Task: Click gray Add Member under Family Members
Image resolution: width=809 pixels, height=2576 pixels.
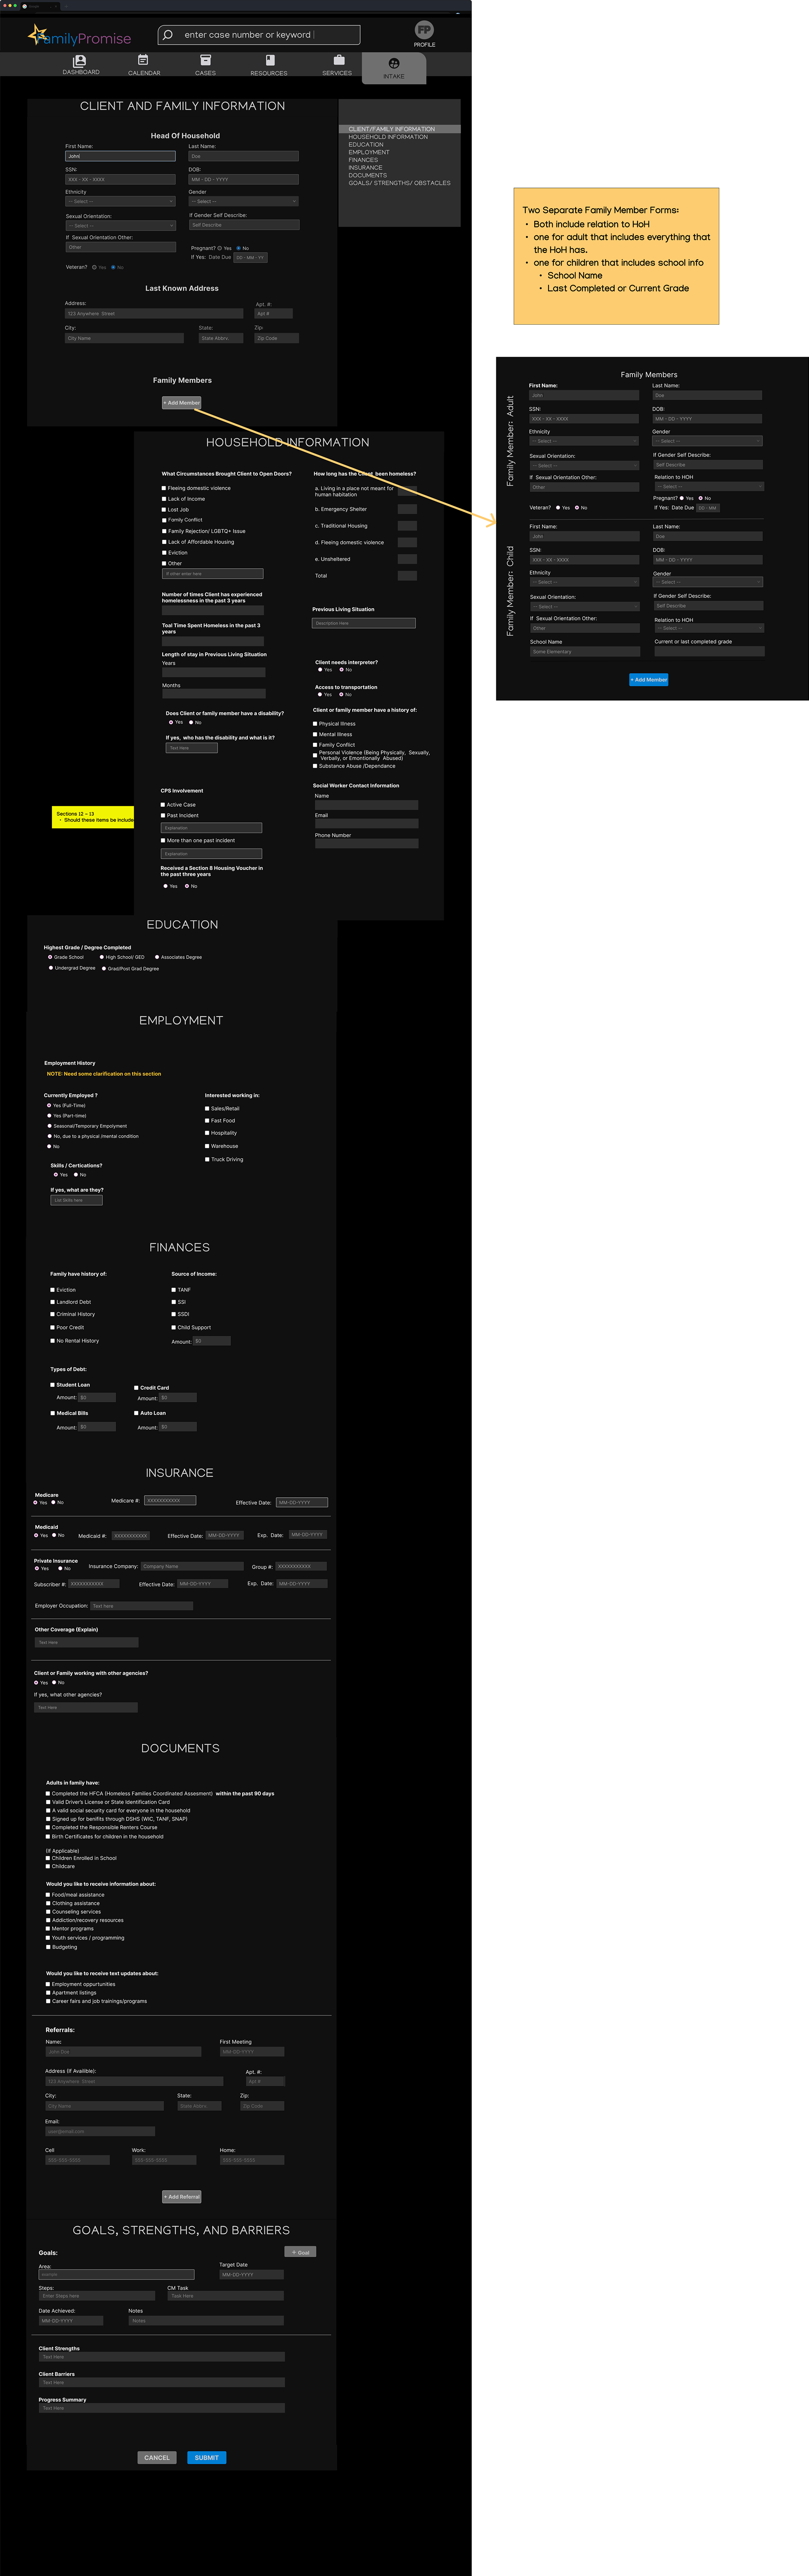Action: point(182,403)
